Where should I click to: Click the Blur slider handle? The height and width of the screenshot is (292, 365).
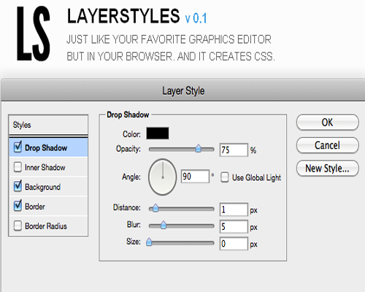click(x=164, y=225)
